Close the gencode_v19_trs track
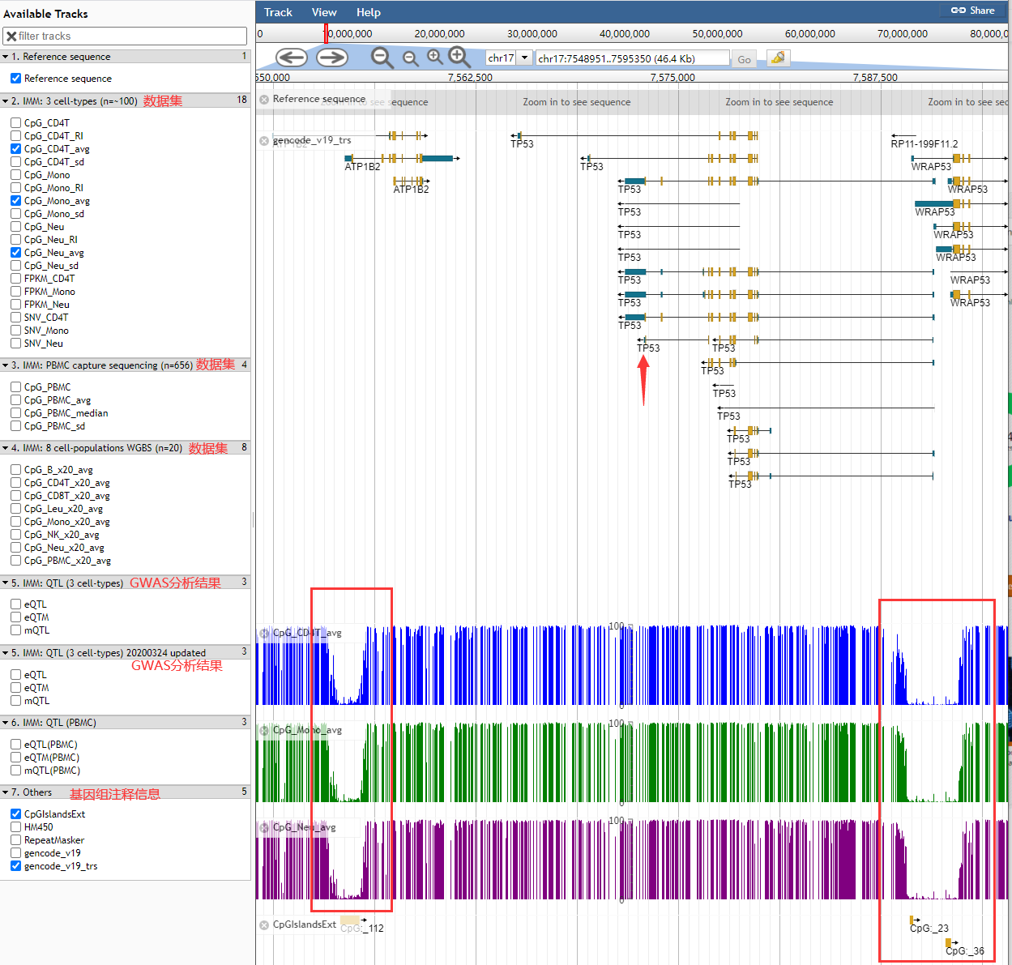This screenshot has width=1012, height=965. [x=264, y=141]
